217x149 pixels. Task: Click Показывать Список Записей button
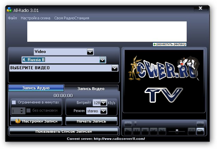coord(64,131)
